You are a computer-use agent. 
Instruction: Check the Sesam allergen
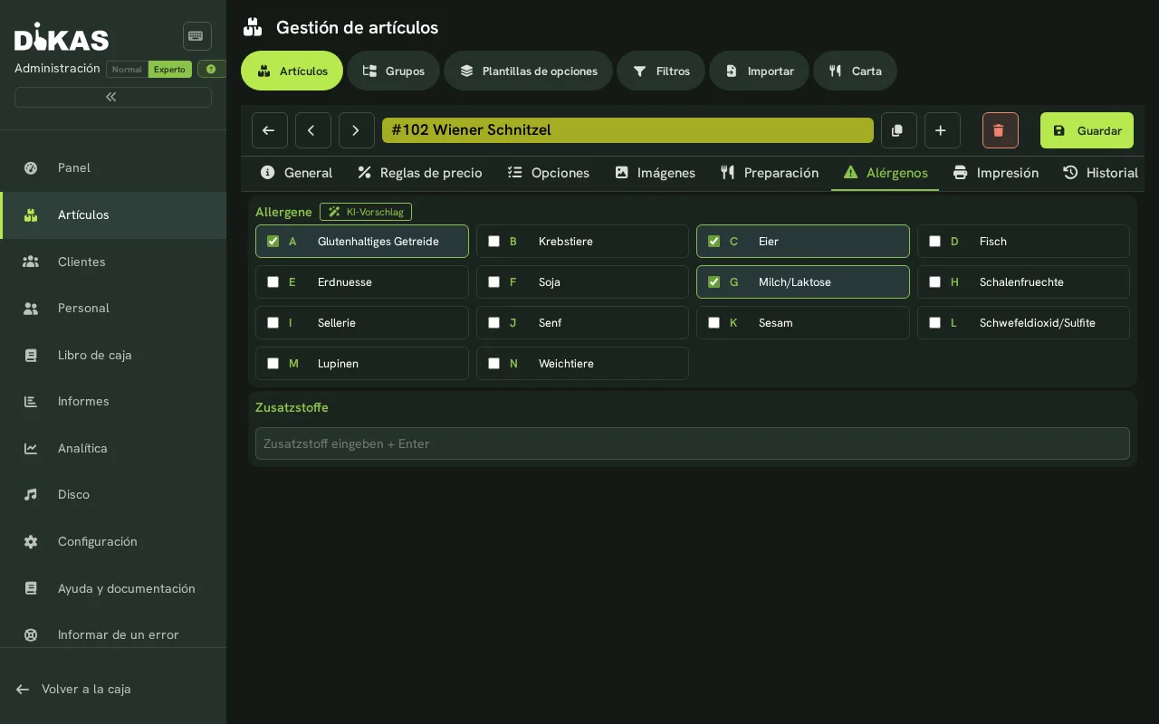pyautogui.click(x=714, y=323)
